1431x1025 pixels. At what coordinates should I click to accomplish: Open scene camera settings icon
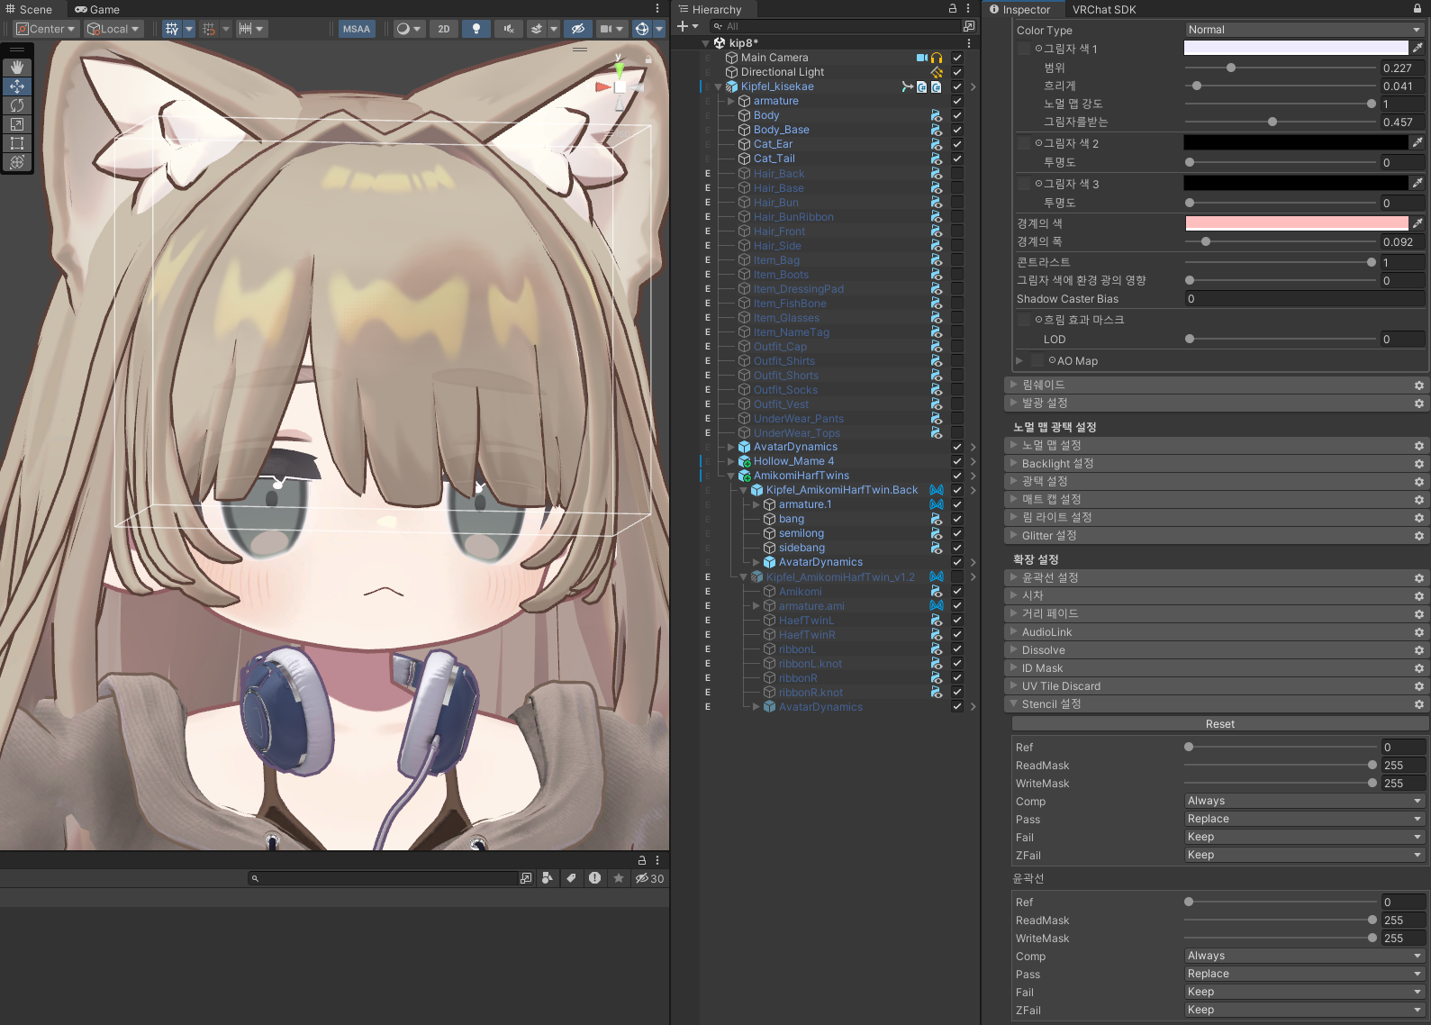tap(606, 29)
